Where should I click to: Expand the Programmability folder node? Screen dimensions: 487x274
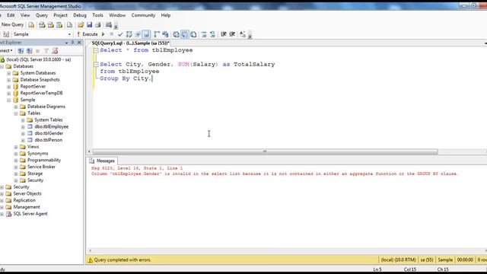[16, 161]
